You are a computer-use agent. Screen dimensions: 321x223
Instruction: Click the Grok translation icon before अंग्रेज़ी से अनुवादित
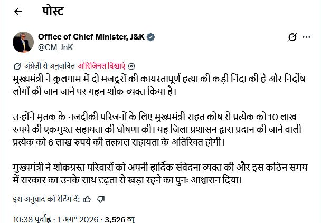pyautogui.click(x=17, y=66)
